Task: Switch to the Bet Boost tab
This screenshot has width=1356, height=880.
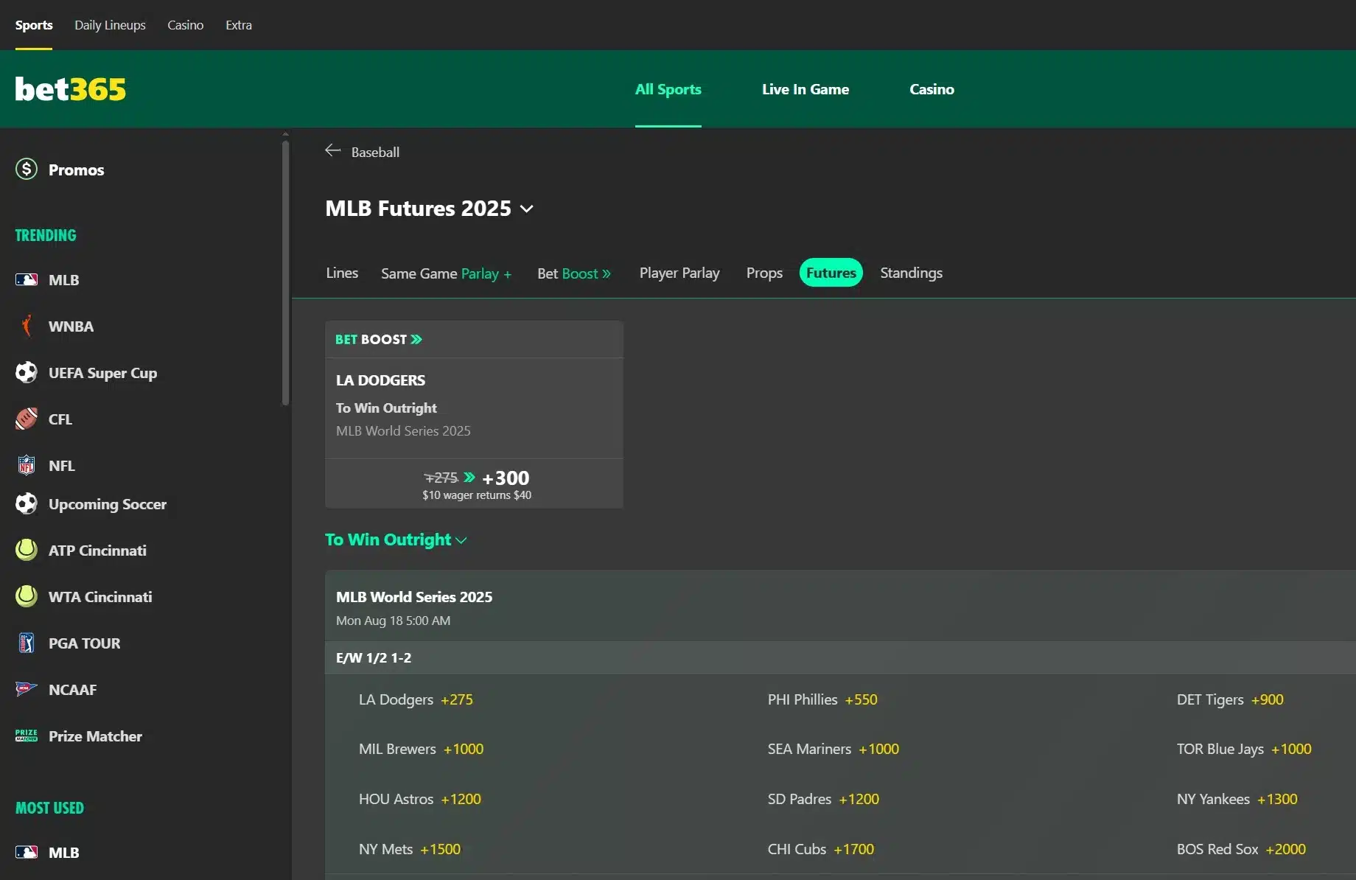Action: [x=574, y=273]
